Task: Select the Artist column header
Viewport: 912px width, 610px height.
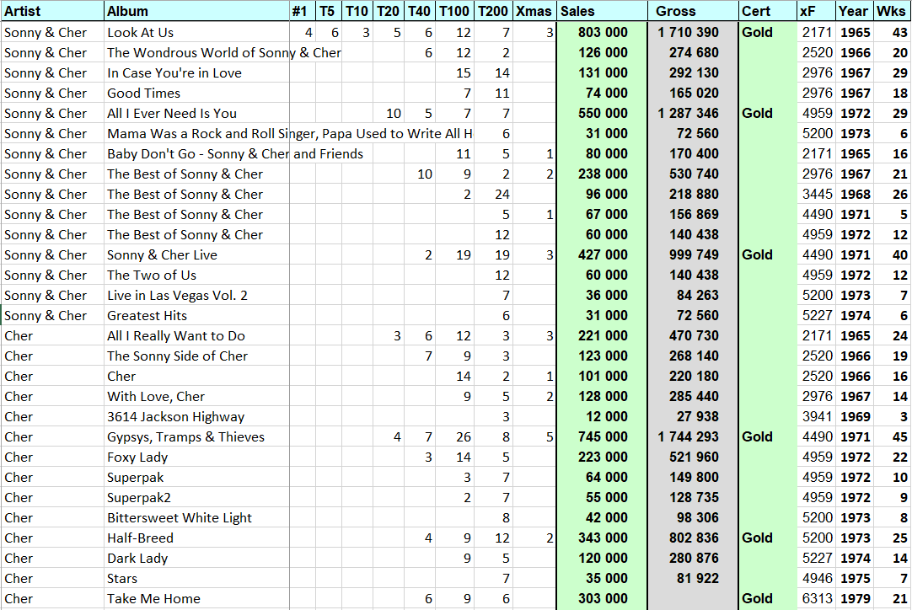Action: tap(52, 11)
